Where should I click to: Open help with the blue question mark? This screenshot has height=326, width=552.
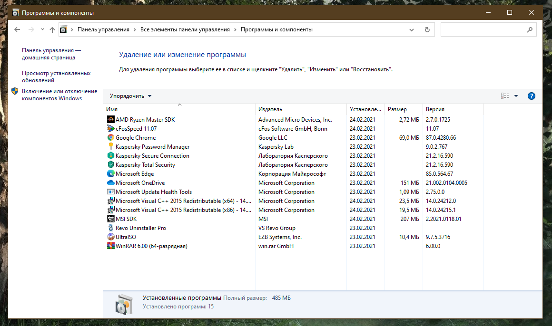pos(531,96)
